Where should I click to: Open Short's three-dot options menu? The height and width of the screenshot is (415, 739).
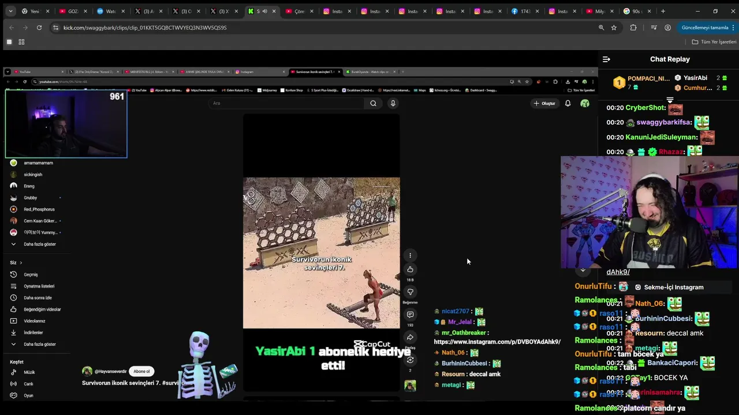click(x=410, y=255)
